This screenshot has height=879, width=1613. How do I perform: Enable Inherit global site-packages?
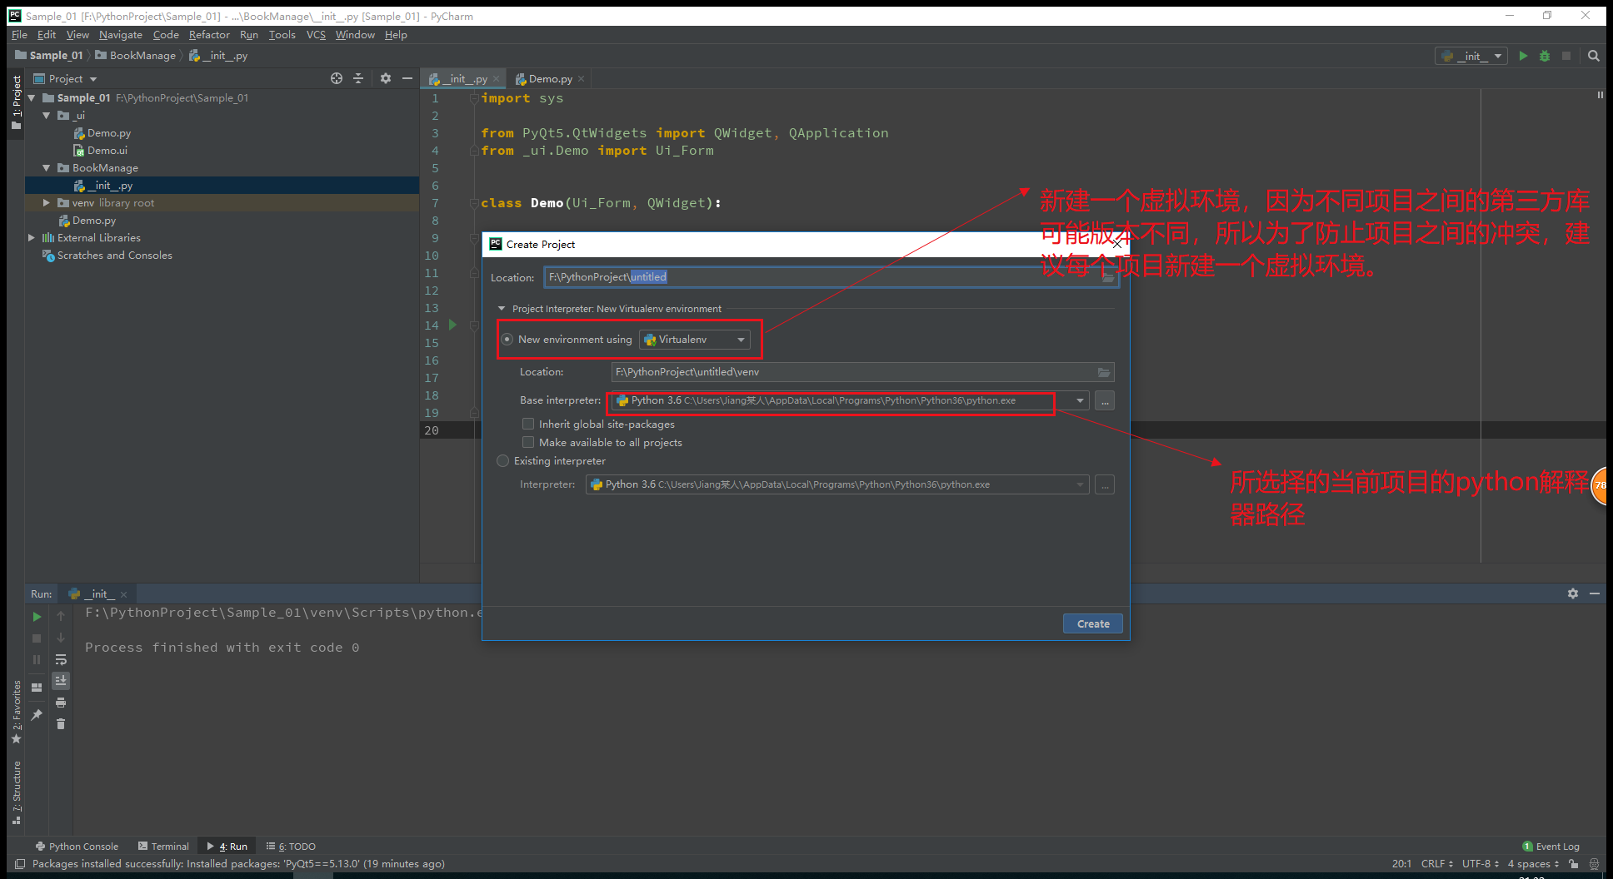[528, 425]
